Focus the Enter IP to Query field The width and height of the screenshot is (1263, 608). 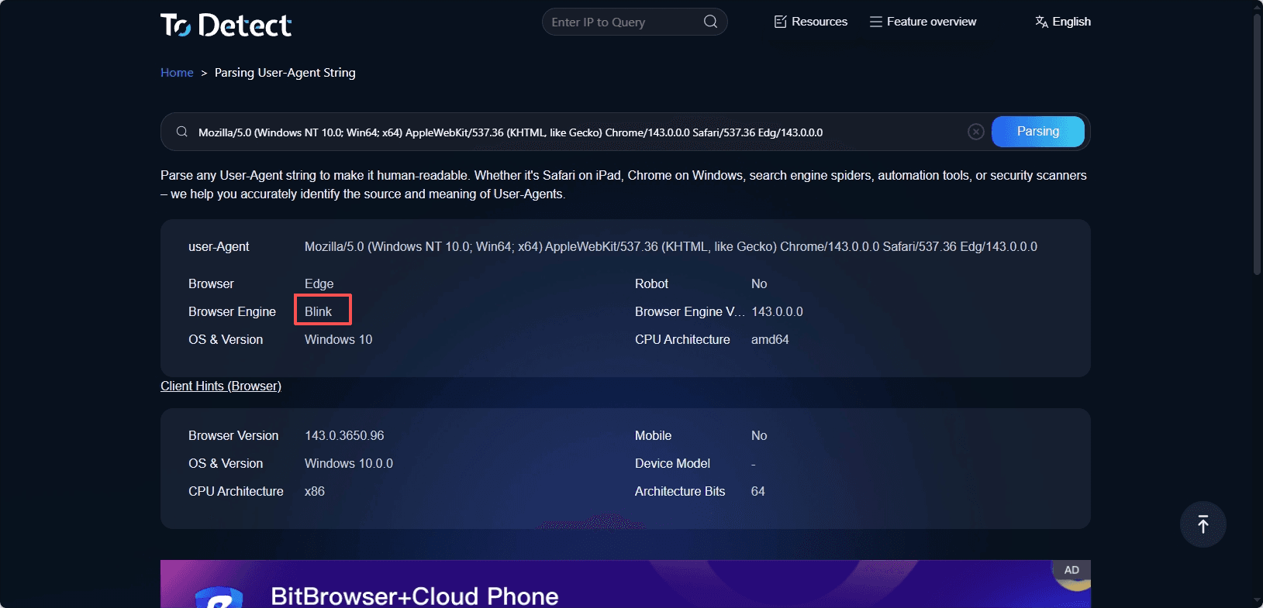click(x=620, y=22)
